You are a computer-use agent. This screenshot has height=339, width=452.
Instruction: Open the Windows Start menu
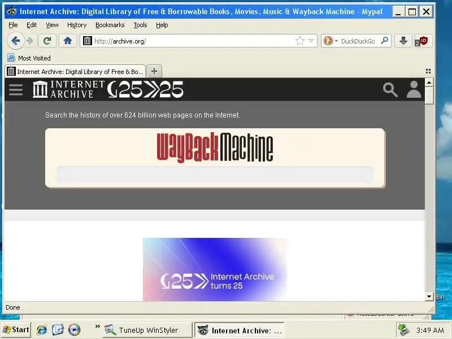[16, 330]
